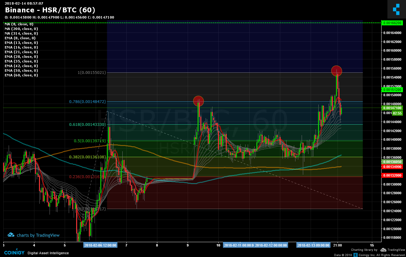Select the 'EMA (42, close, 0)' legend entry
The height and width of the screenshot is (257, 406).
[21, 66]
